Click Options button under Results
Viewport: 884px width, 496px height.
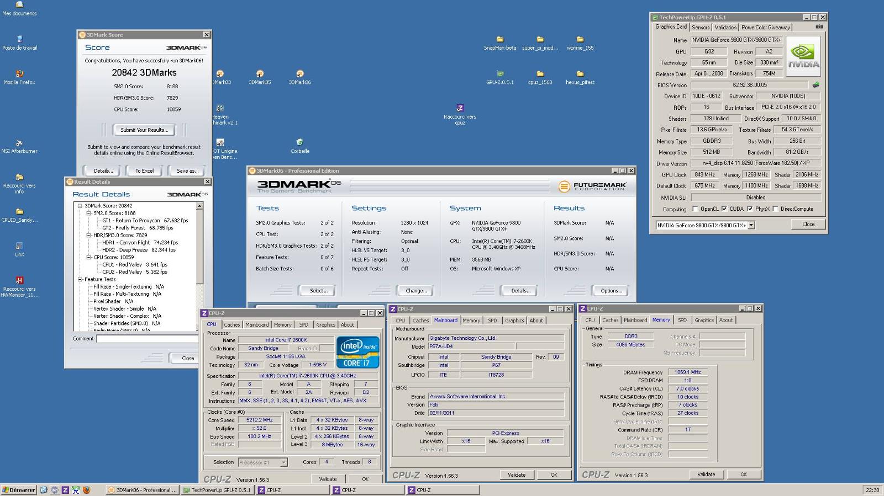(611, 291)
